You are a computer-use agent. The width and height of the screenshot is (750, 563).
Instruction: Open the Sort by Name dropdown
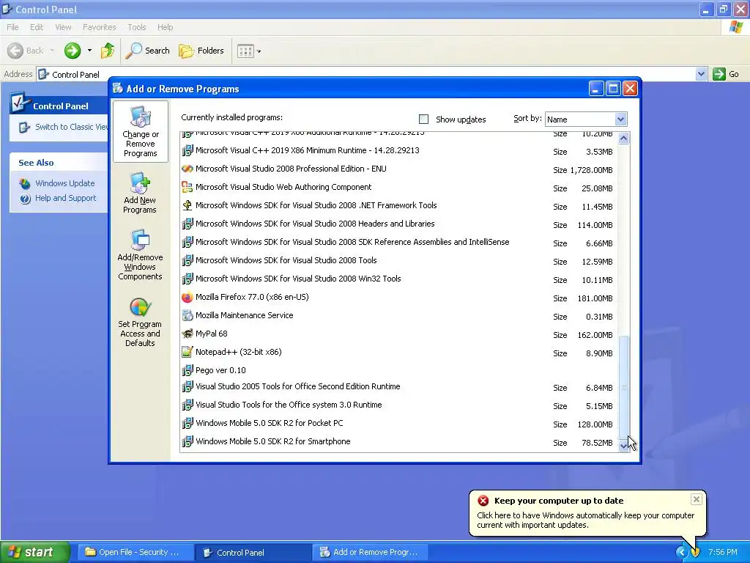[x=620, y=119]
